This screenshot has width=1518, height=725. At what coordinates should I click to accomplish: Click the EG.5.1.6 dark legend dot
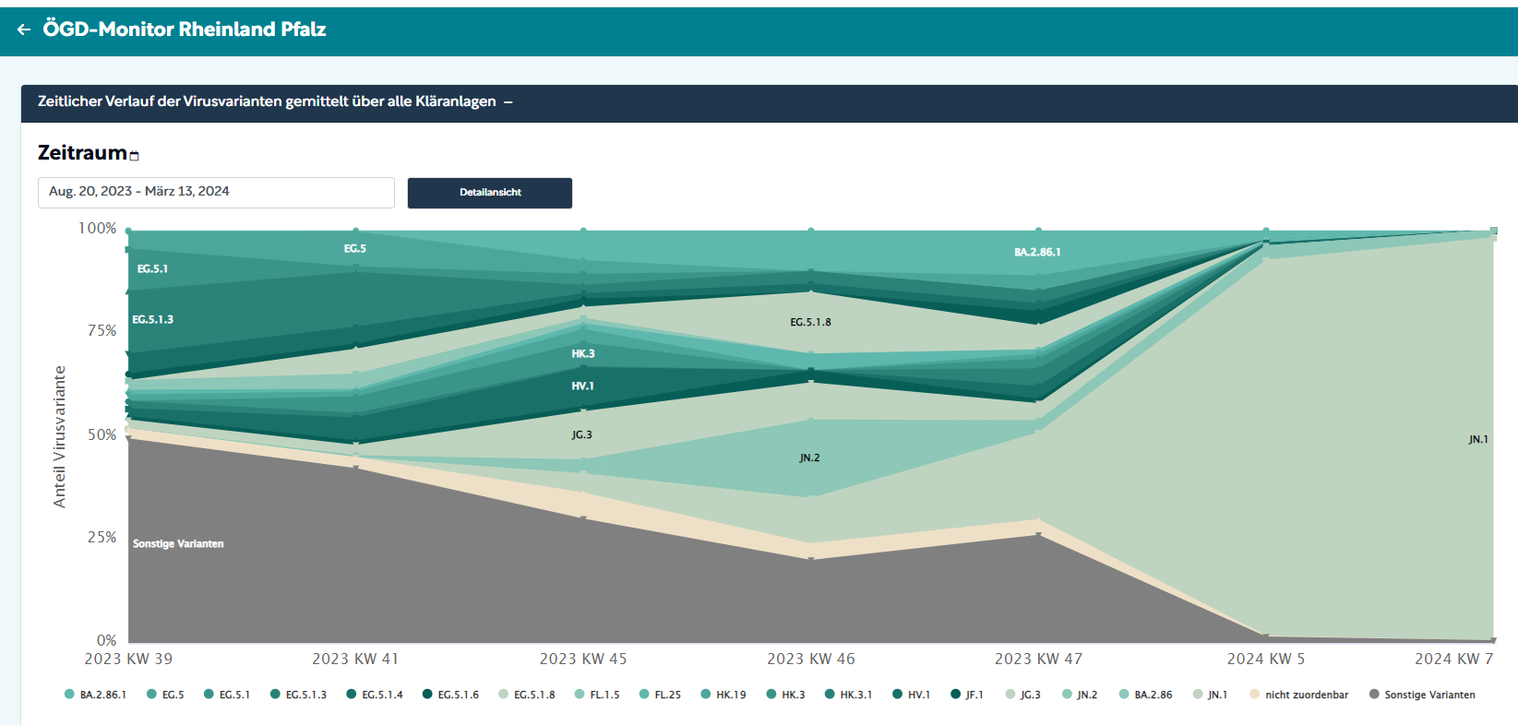[x=427, y=695]
